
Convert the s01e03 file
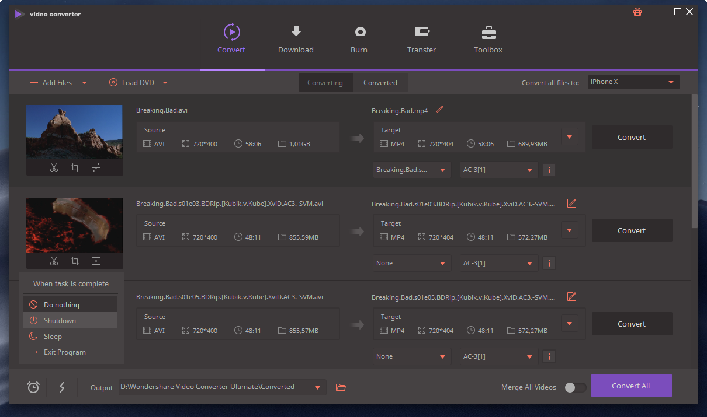[x=632, y=230]
